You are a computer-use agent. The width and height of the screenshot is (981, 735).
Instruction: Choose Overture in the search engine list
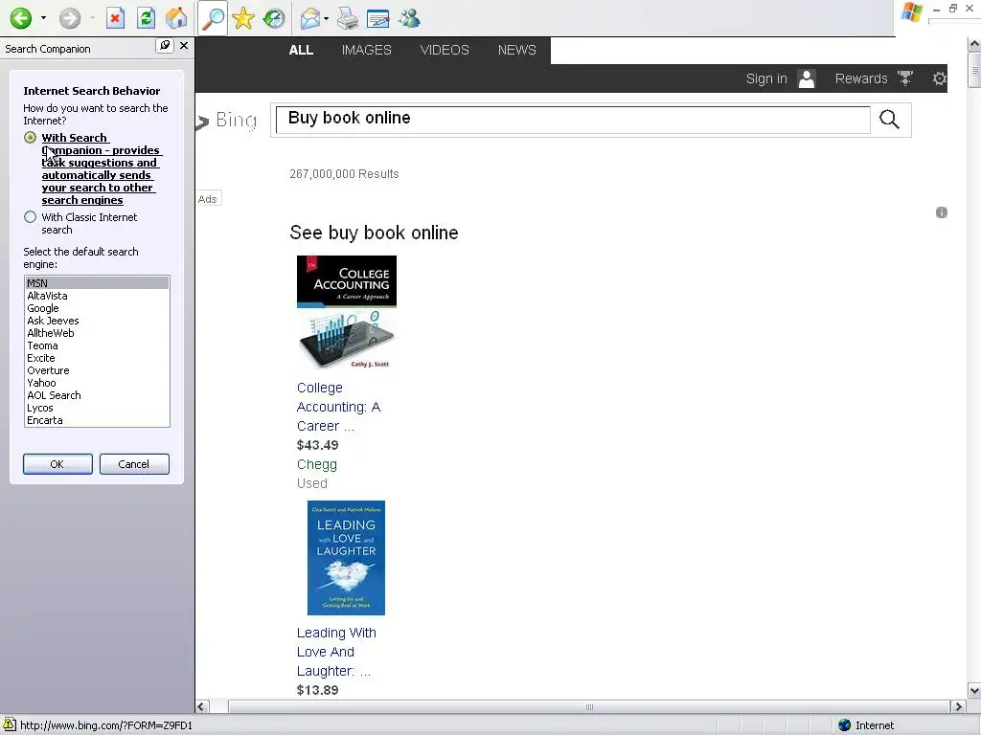[x=97, y=370]
